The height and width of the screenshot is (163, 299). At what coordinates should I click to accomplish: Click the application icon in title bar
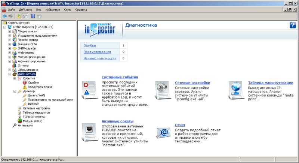(x=3, y=3)
